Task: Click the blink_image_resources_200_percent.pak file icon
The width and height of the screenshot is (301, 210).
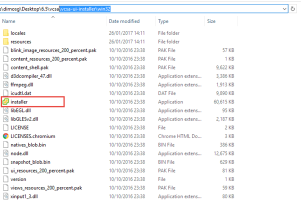Action: (x=6, y=50)
